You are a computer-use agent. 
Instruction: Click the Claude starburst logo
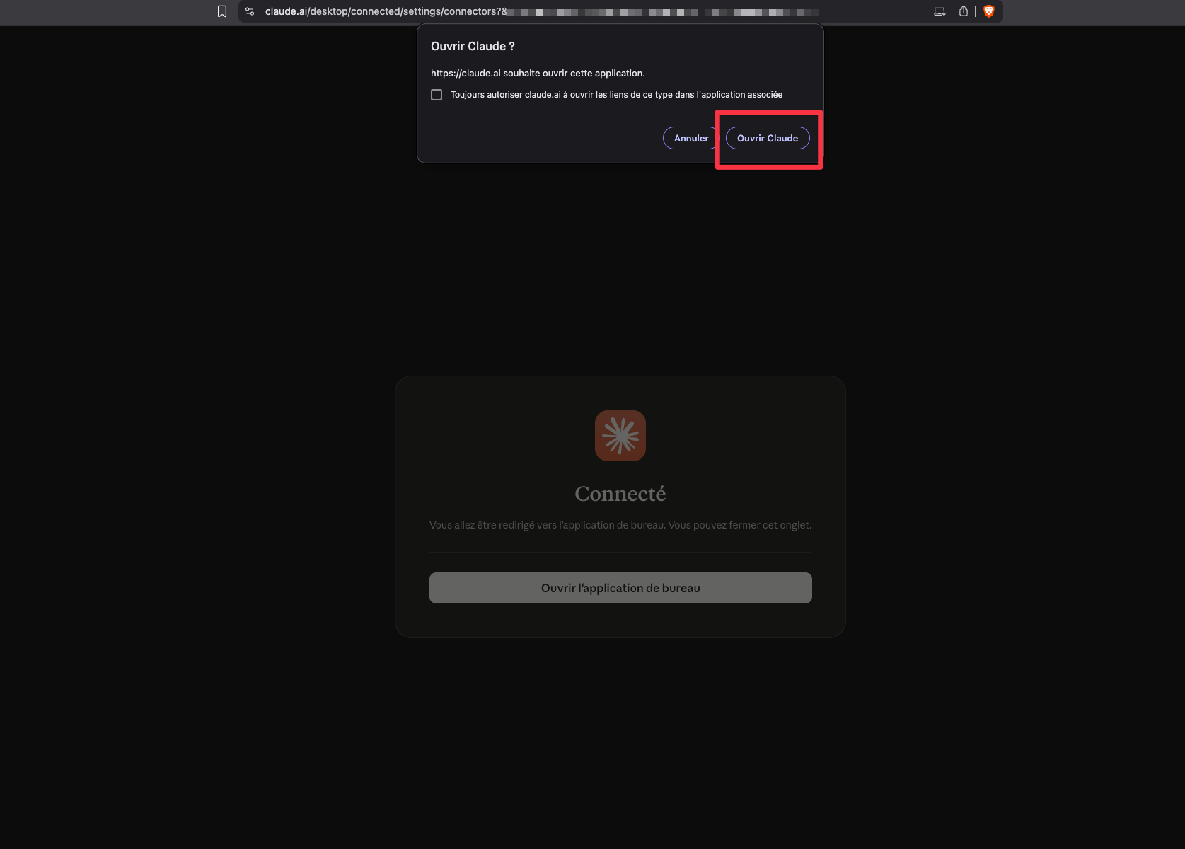(x=620, y=436)
